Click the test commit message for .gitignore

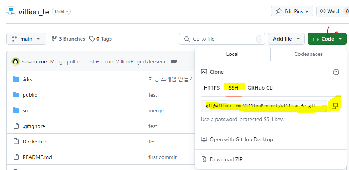click(x=153, y=126)
